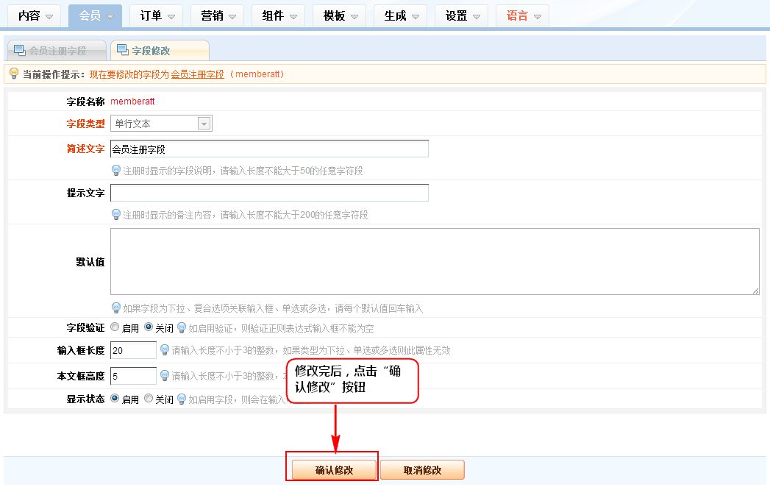Click the 取消修改 button

(x=422, y=470)
